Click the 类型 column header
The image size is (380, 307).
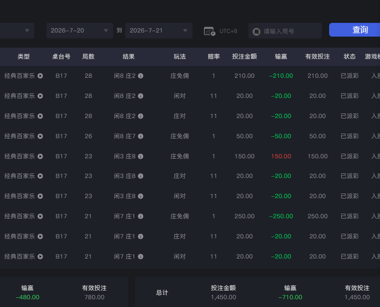point(23,57)
